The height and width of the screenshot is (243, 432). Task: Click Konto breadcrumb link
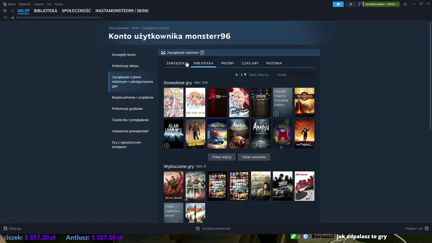(135, 28)
